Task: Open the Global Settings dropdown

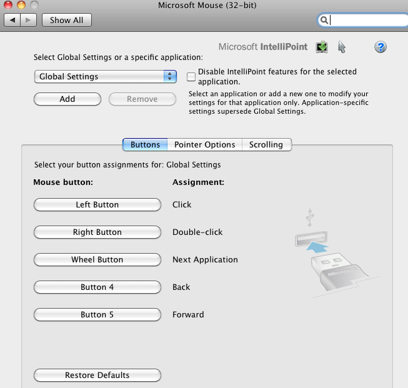Action: pyautogui.click(x=106, y=76)
